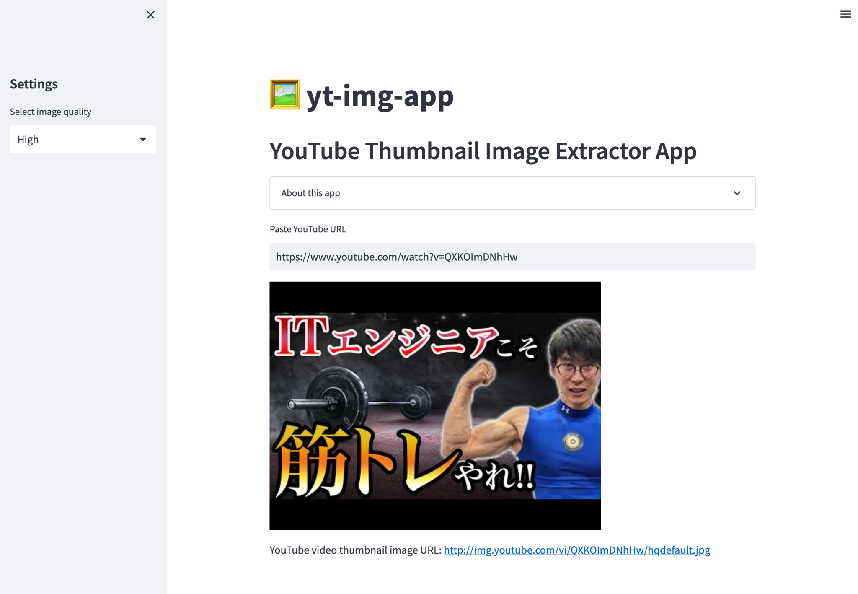Select the Settings panel heading
Image resolution: width=858 pixels, height=594 pixels.
pos(34,84)
